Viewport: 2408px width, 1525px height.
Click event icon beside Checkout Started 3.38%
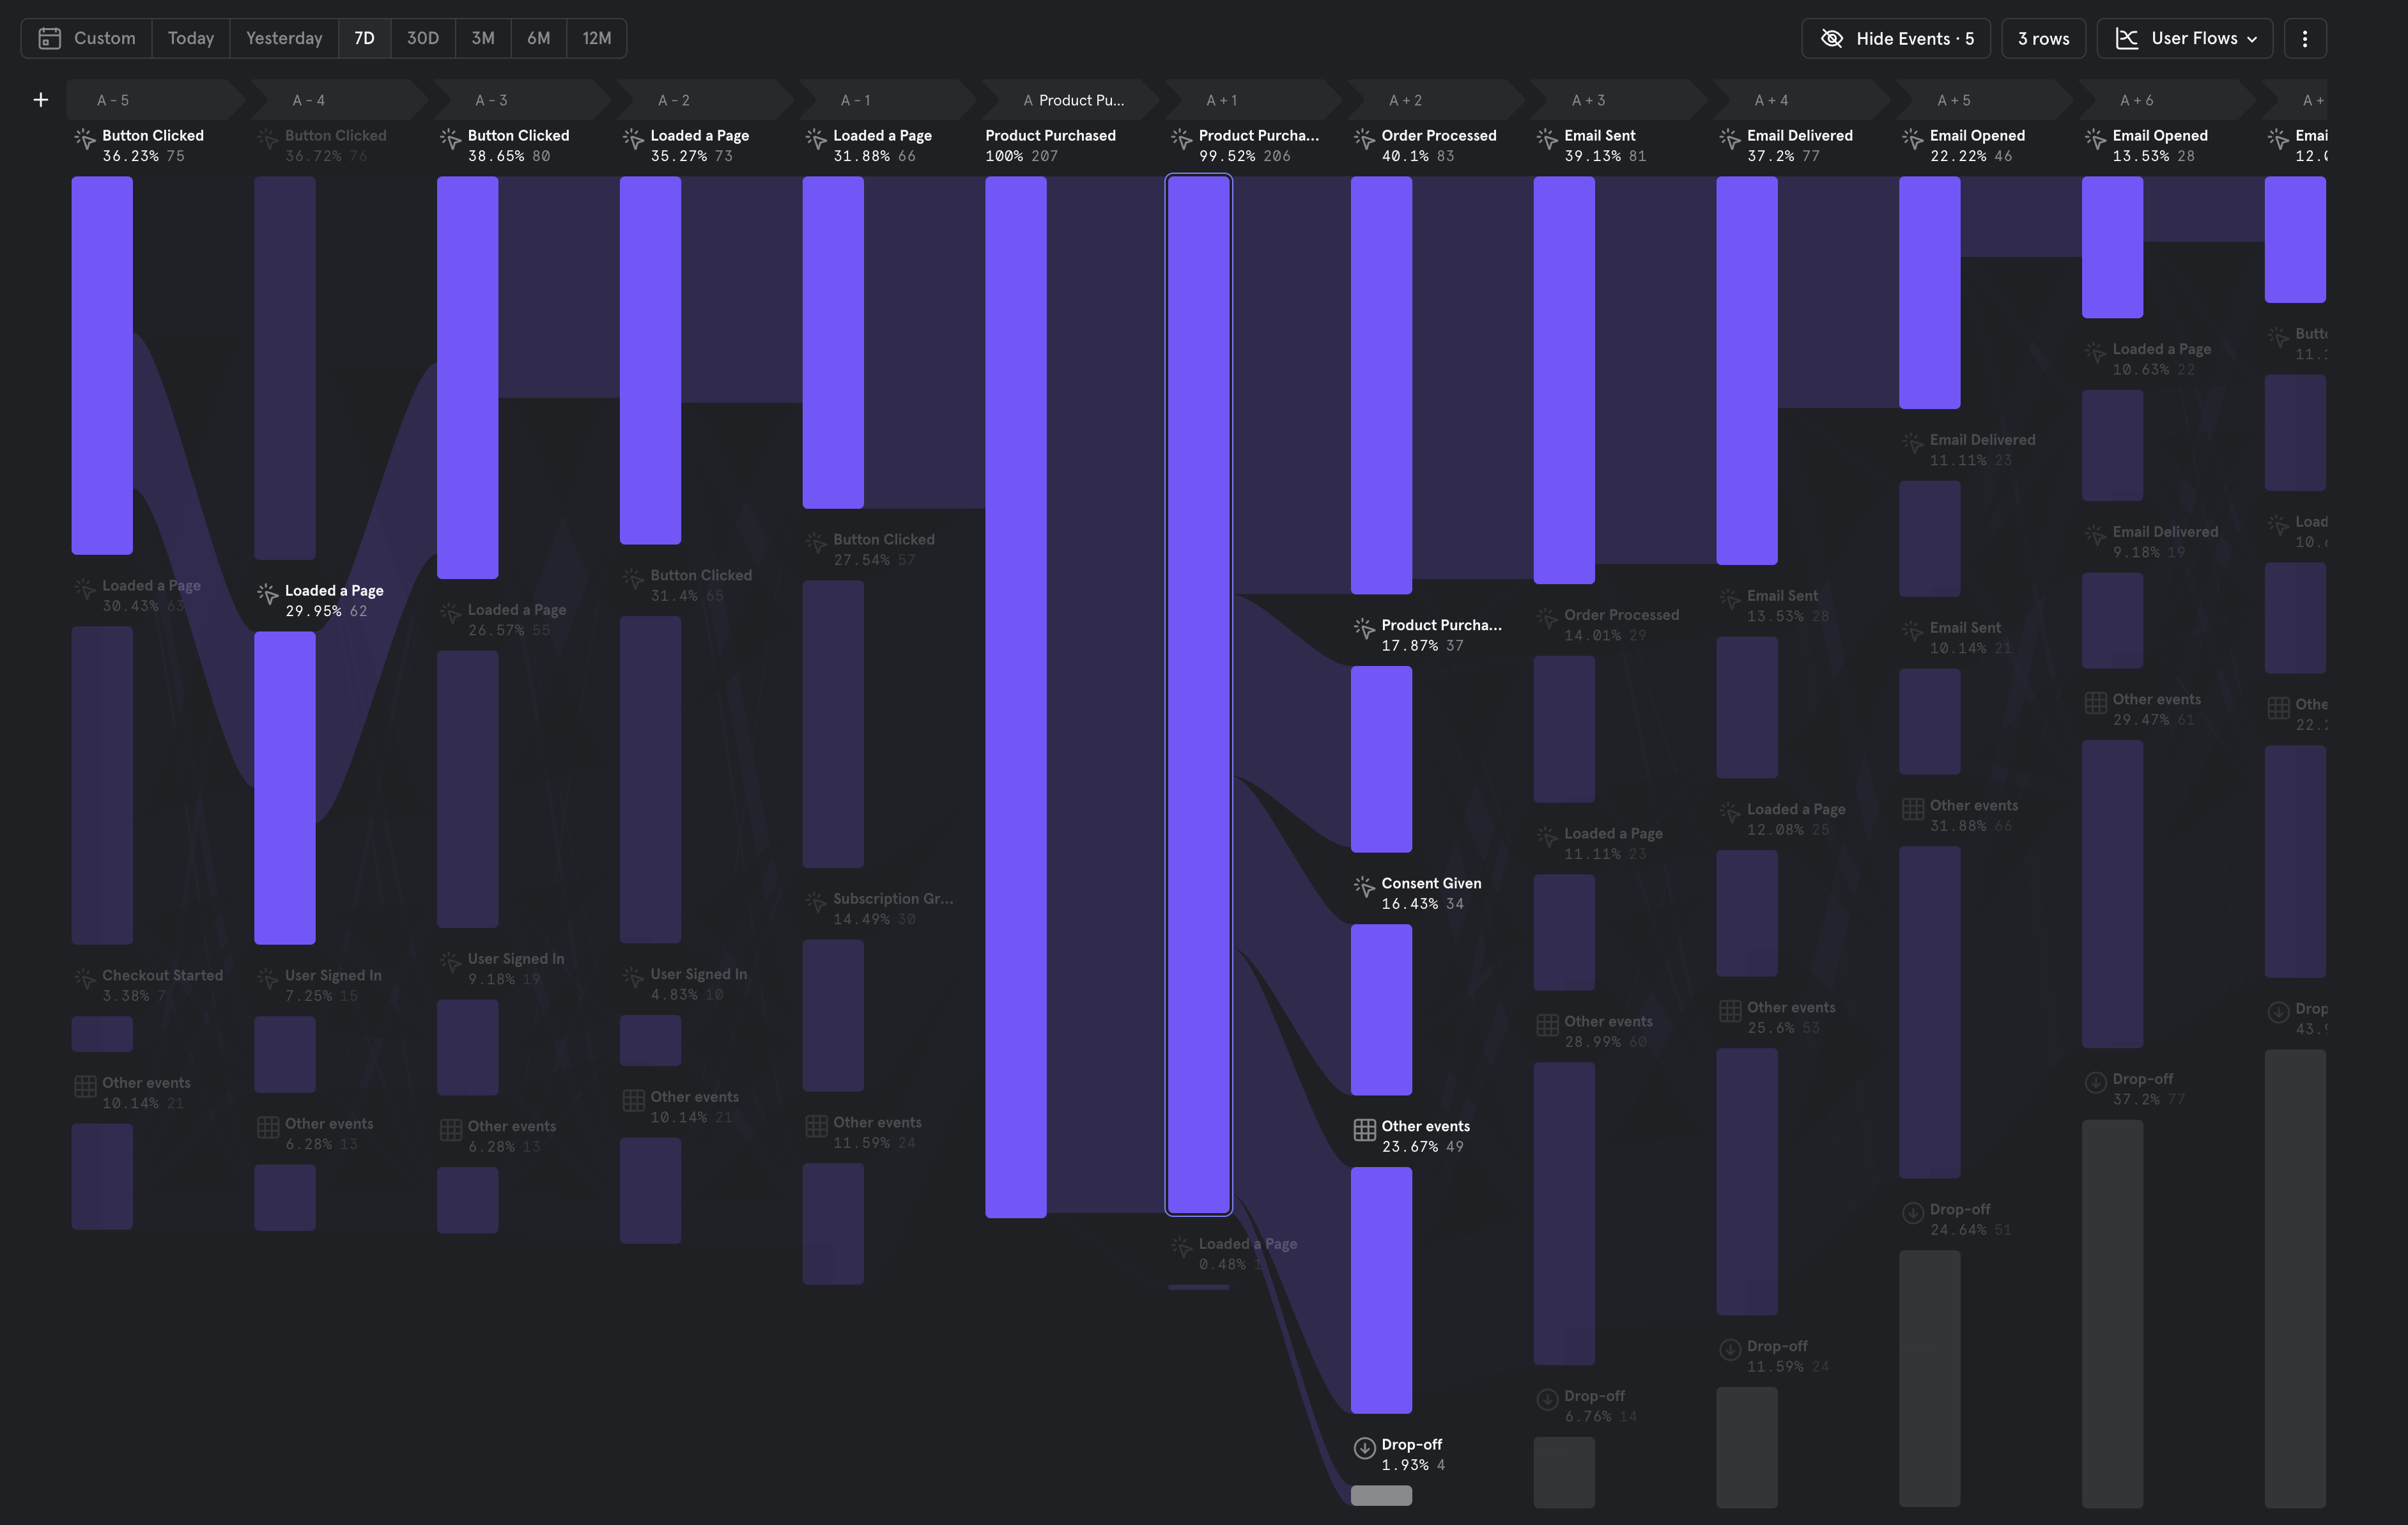(x=85, y=979)
